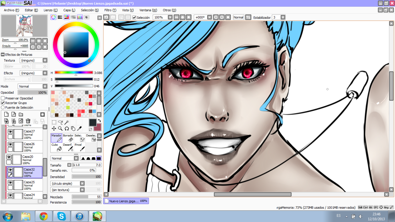Hide layer Capa32 with eye icon
Screen dimensions: 395x222
coord(10,170)
